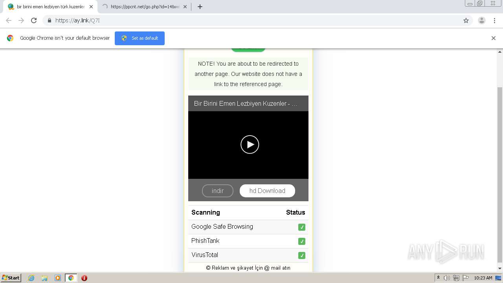Click the 'VirusTotal' row text
The width and height of the screenshot is (503, 283).
[x=205, y=255]
